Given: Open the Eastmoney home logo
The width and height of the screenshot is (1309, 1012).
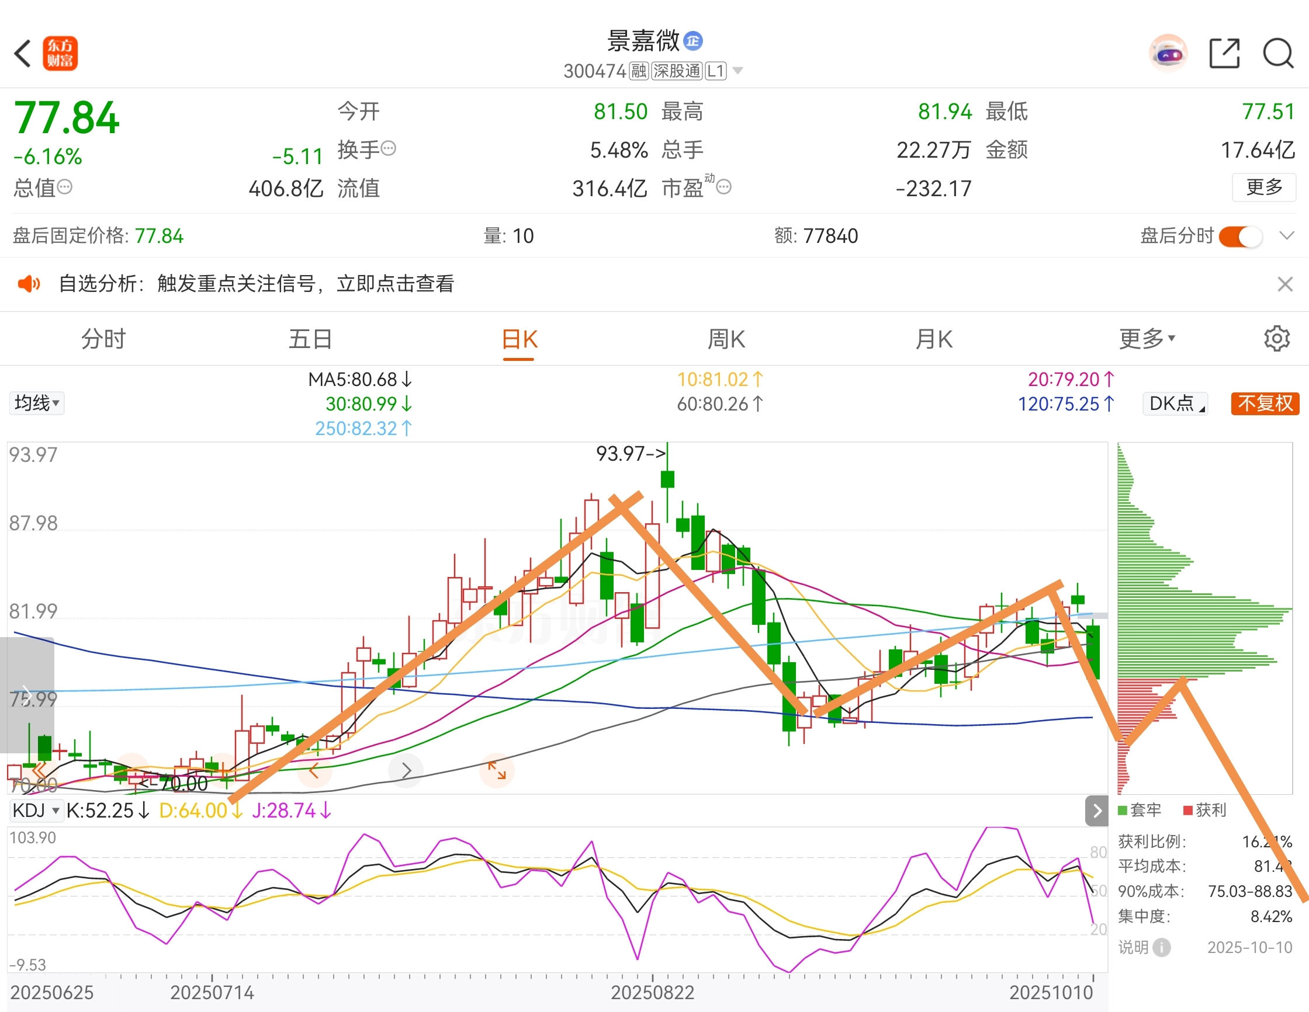Looking at the screenshot, I should 60,54.
